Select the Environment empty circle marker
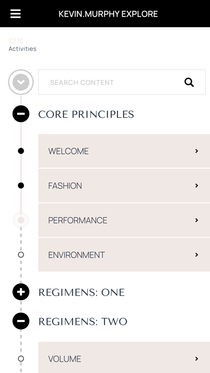Image resolution: width=210 pixels, height=373 pixels. 21,255
